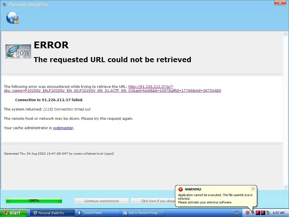The image size is (289, 217).
Task: Click the scrollbar up arrow
Action: pyautogui.click(x=286, y=34)
